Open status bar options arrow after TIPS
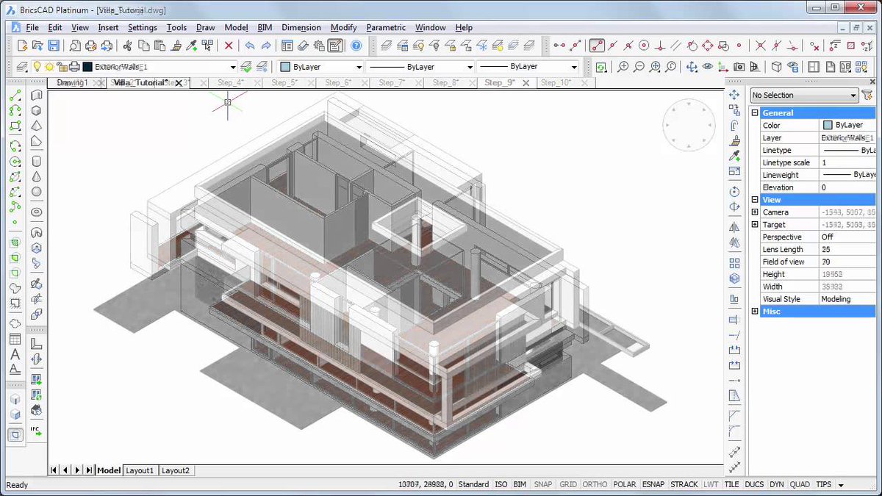 (x=841, y=485)
